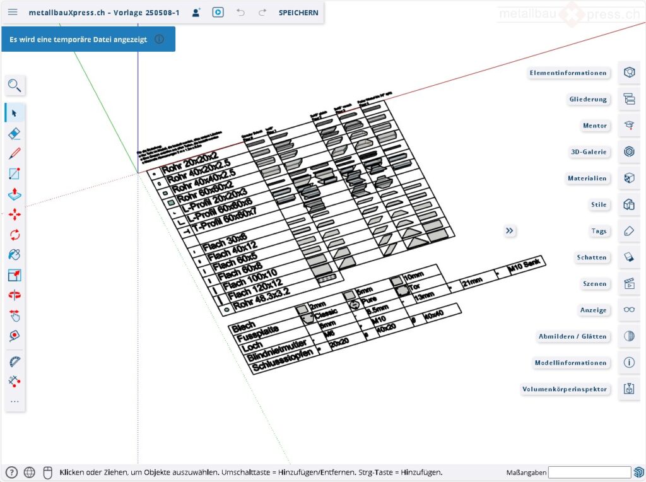This screenshot has height=482, width=646.
Task: Click the 'M10 Senk' cell in model
Action: click(524, 266)
